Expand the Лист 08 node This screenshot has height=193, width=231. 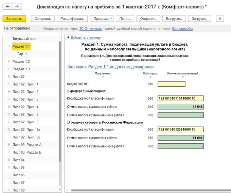9,190
